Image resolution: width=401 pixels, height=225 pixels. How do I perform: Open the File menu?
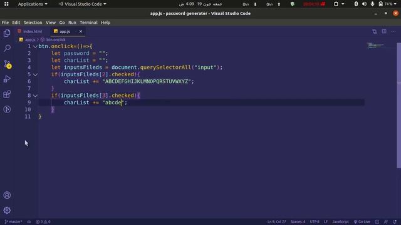pyautogui.click(x=5, y=22)
